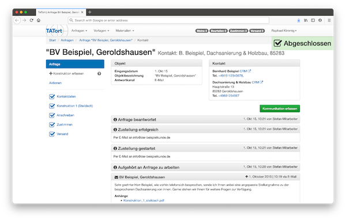Click CRM link next to Bernhard Beispiel

[x=245, y=71]
